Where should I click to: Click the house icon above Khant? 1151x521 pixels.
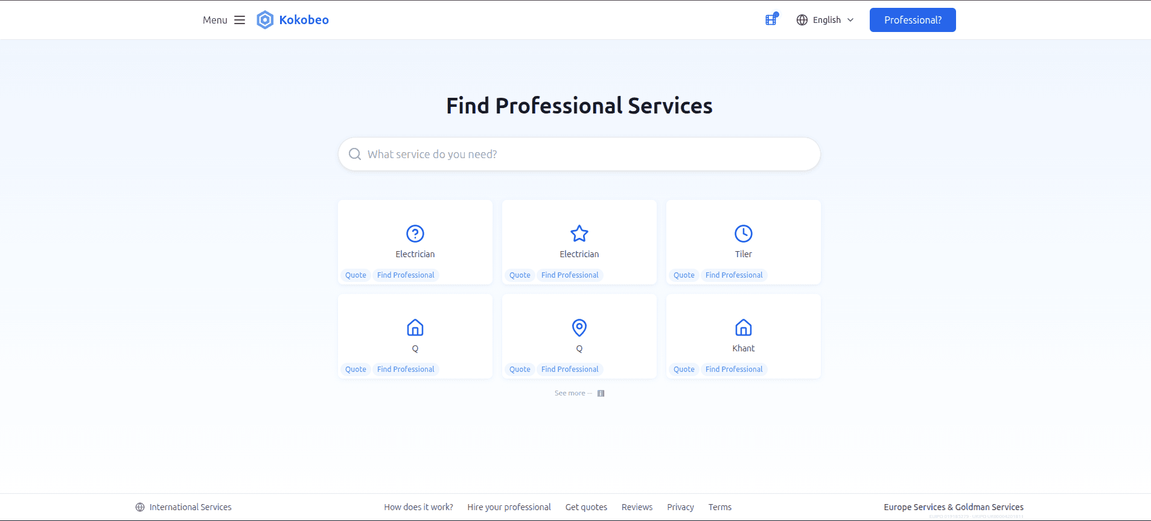744,328
